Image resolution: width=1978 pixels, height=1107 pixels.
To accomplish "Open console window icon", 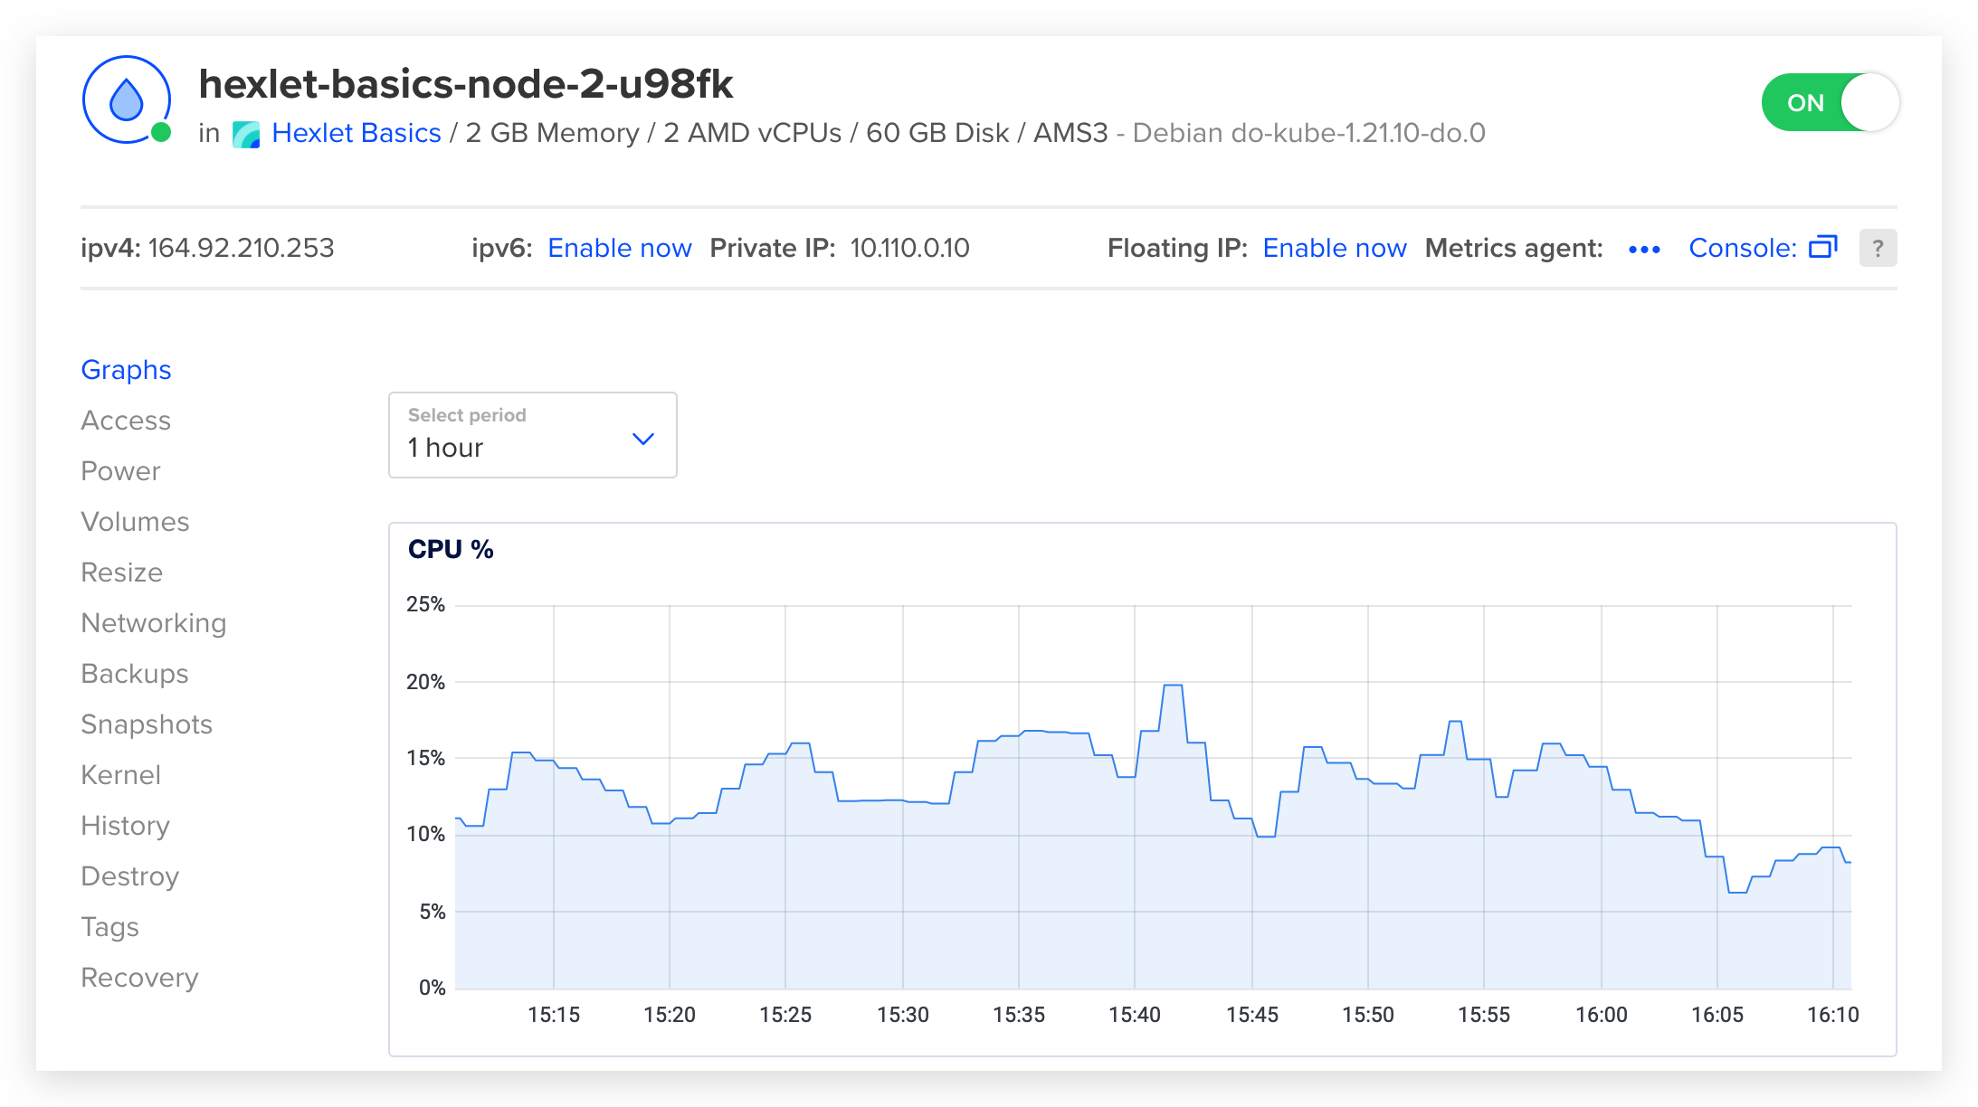I will (x=1822, y=247).
